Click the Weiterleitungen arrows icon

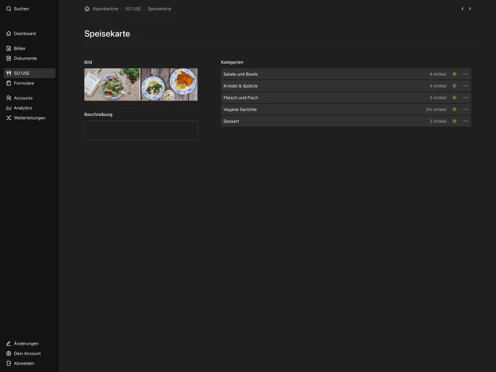coord(8,118)
